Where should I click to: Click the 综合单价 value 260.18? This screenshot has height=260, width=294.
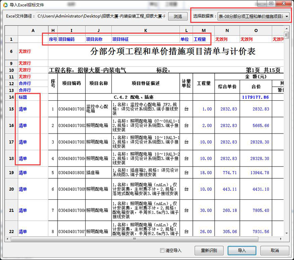(230, 210)
